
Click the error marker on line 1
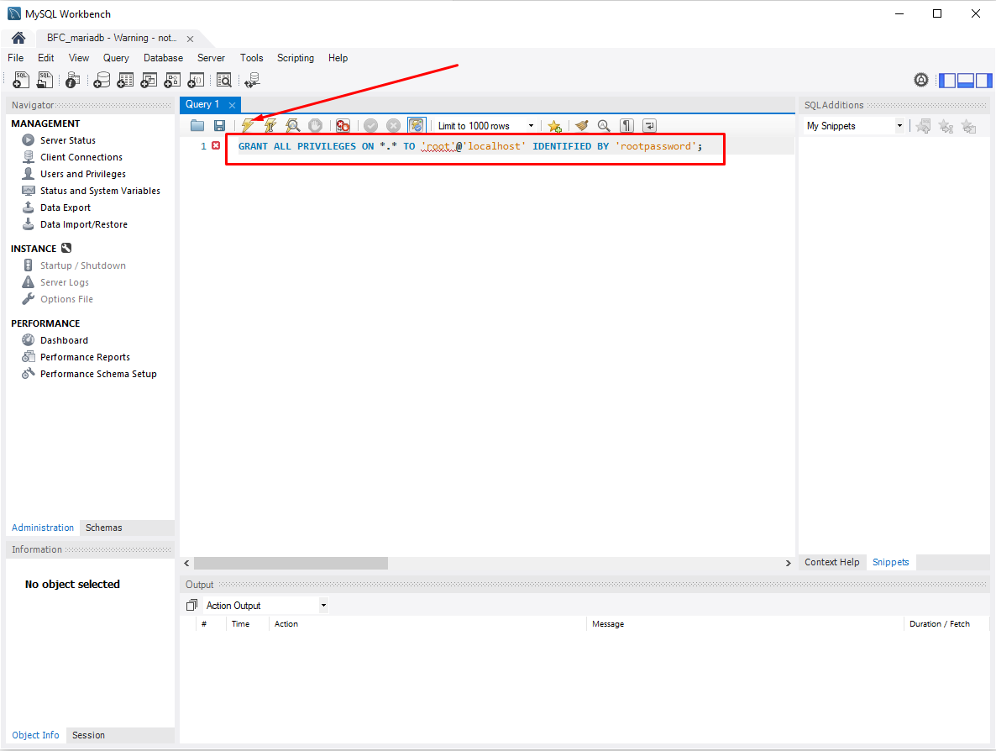(216, 145)
